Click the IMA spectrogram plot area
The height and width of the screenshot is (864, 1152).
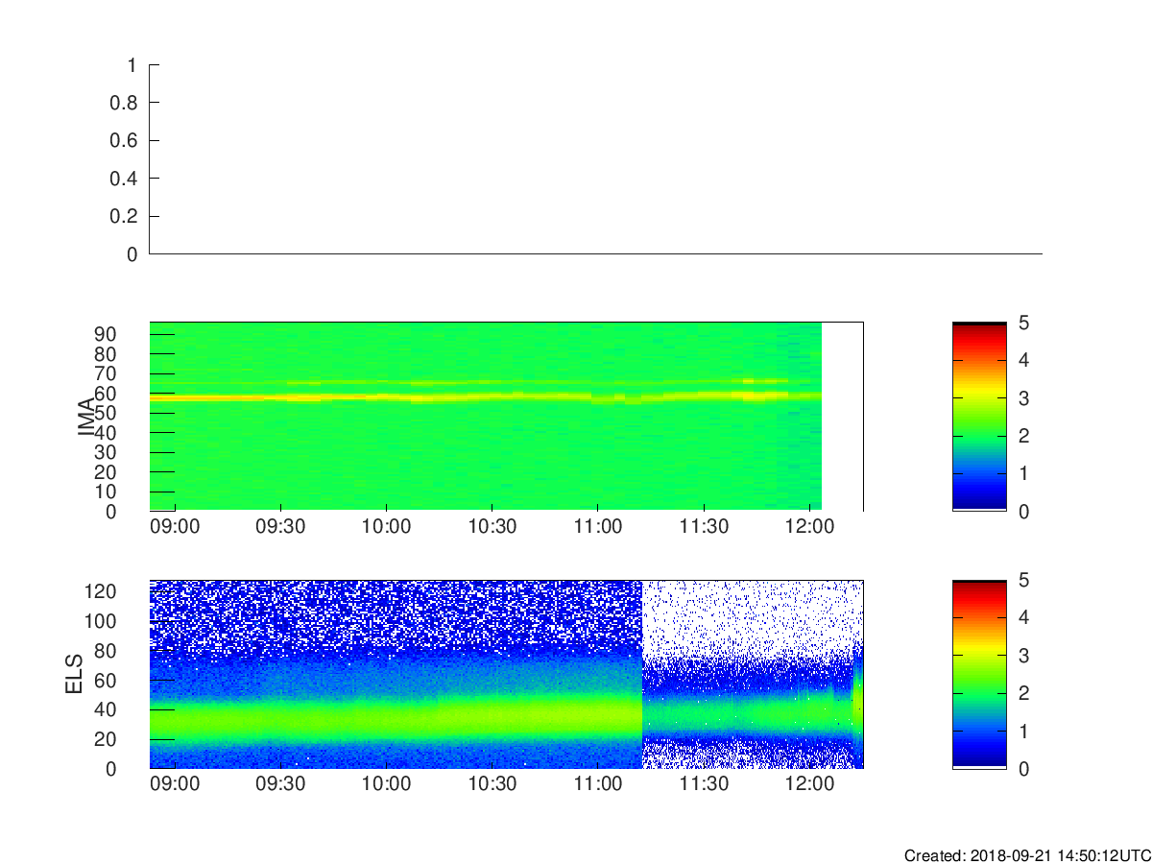coord(506,417)
